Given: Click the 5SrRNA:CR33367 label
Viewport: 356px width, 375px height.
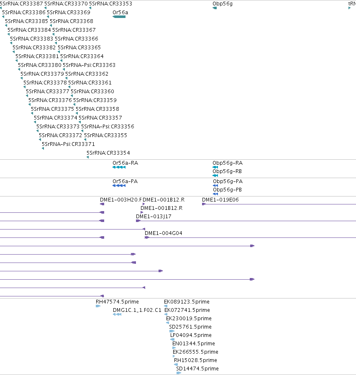Looking at the screenshot, I should [x=74, y=30].
